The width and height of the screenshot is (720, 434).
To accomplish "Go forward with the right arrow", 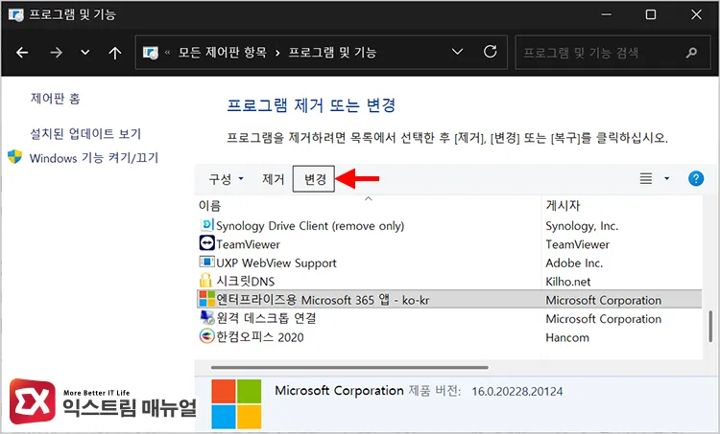I will (56, 53).
